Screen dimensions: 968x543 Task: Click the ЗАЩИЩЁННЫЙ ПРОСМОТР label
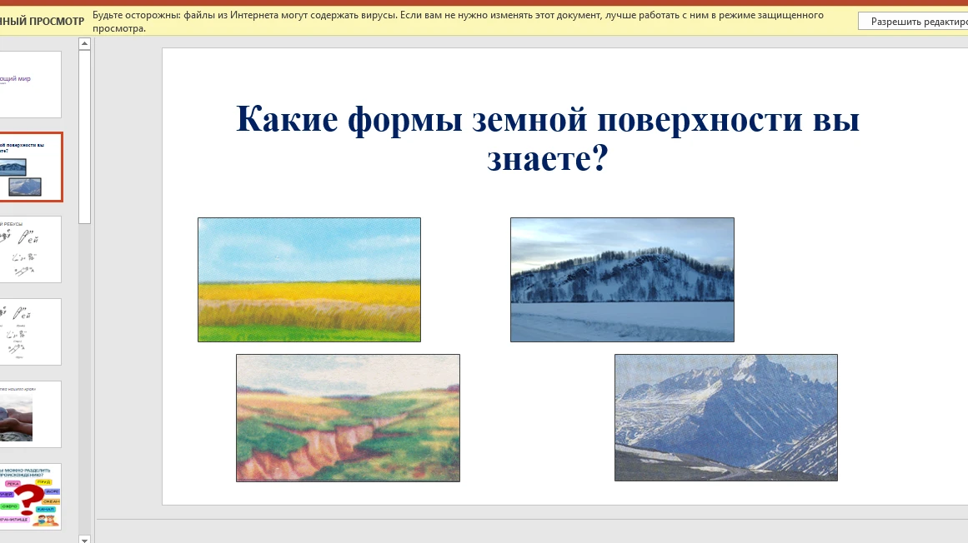pyautogui.click(x=42, y=22)
